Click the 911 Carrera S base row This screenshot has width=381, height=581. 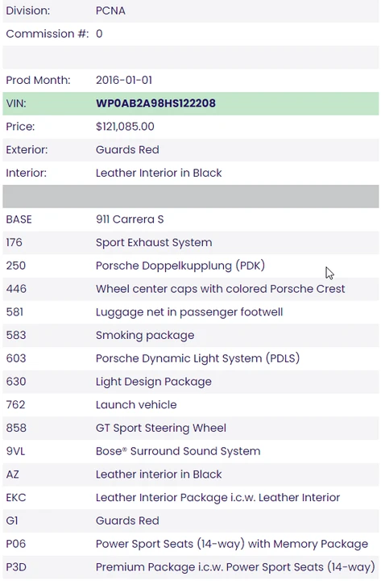point(191,219)
